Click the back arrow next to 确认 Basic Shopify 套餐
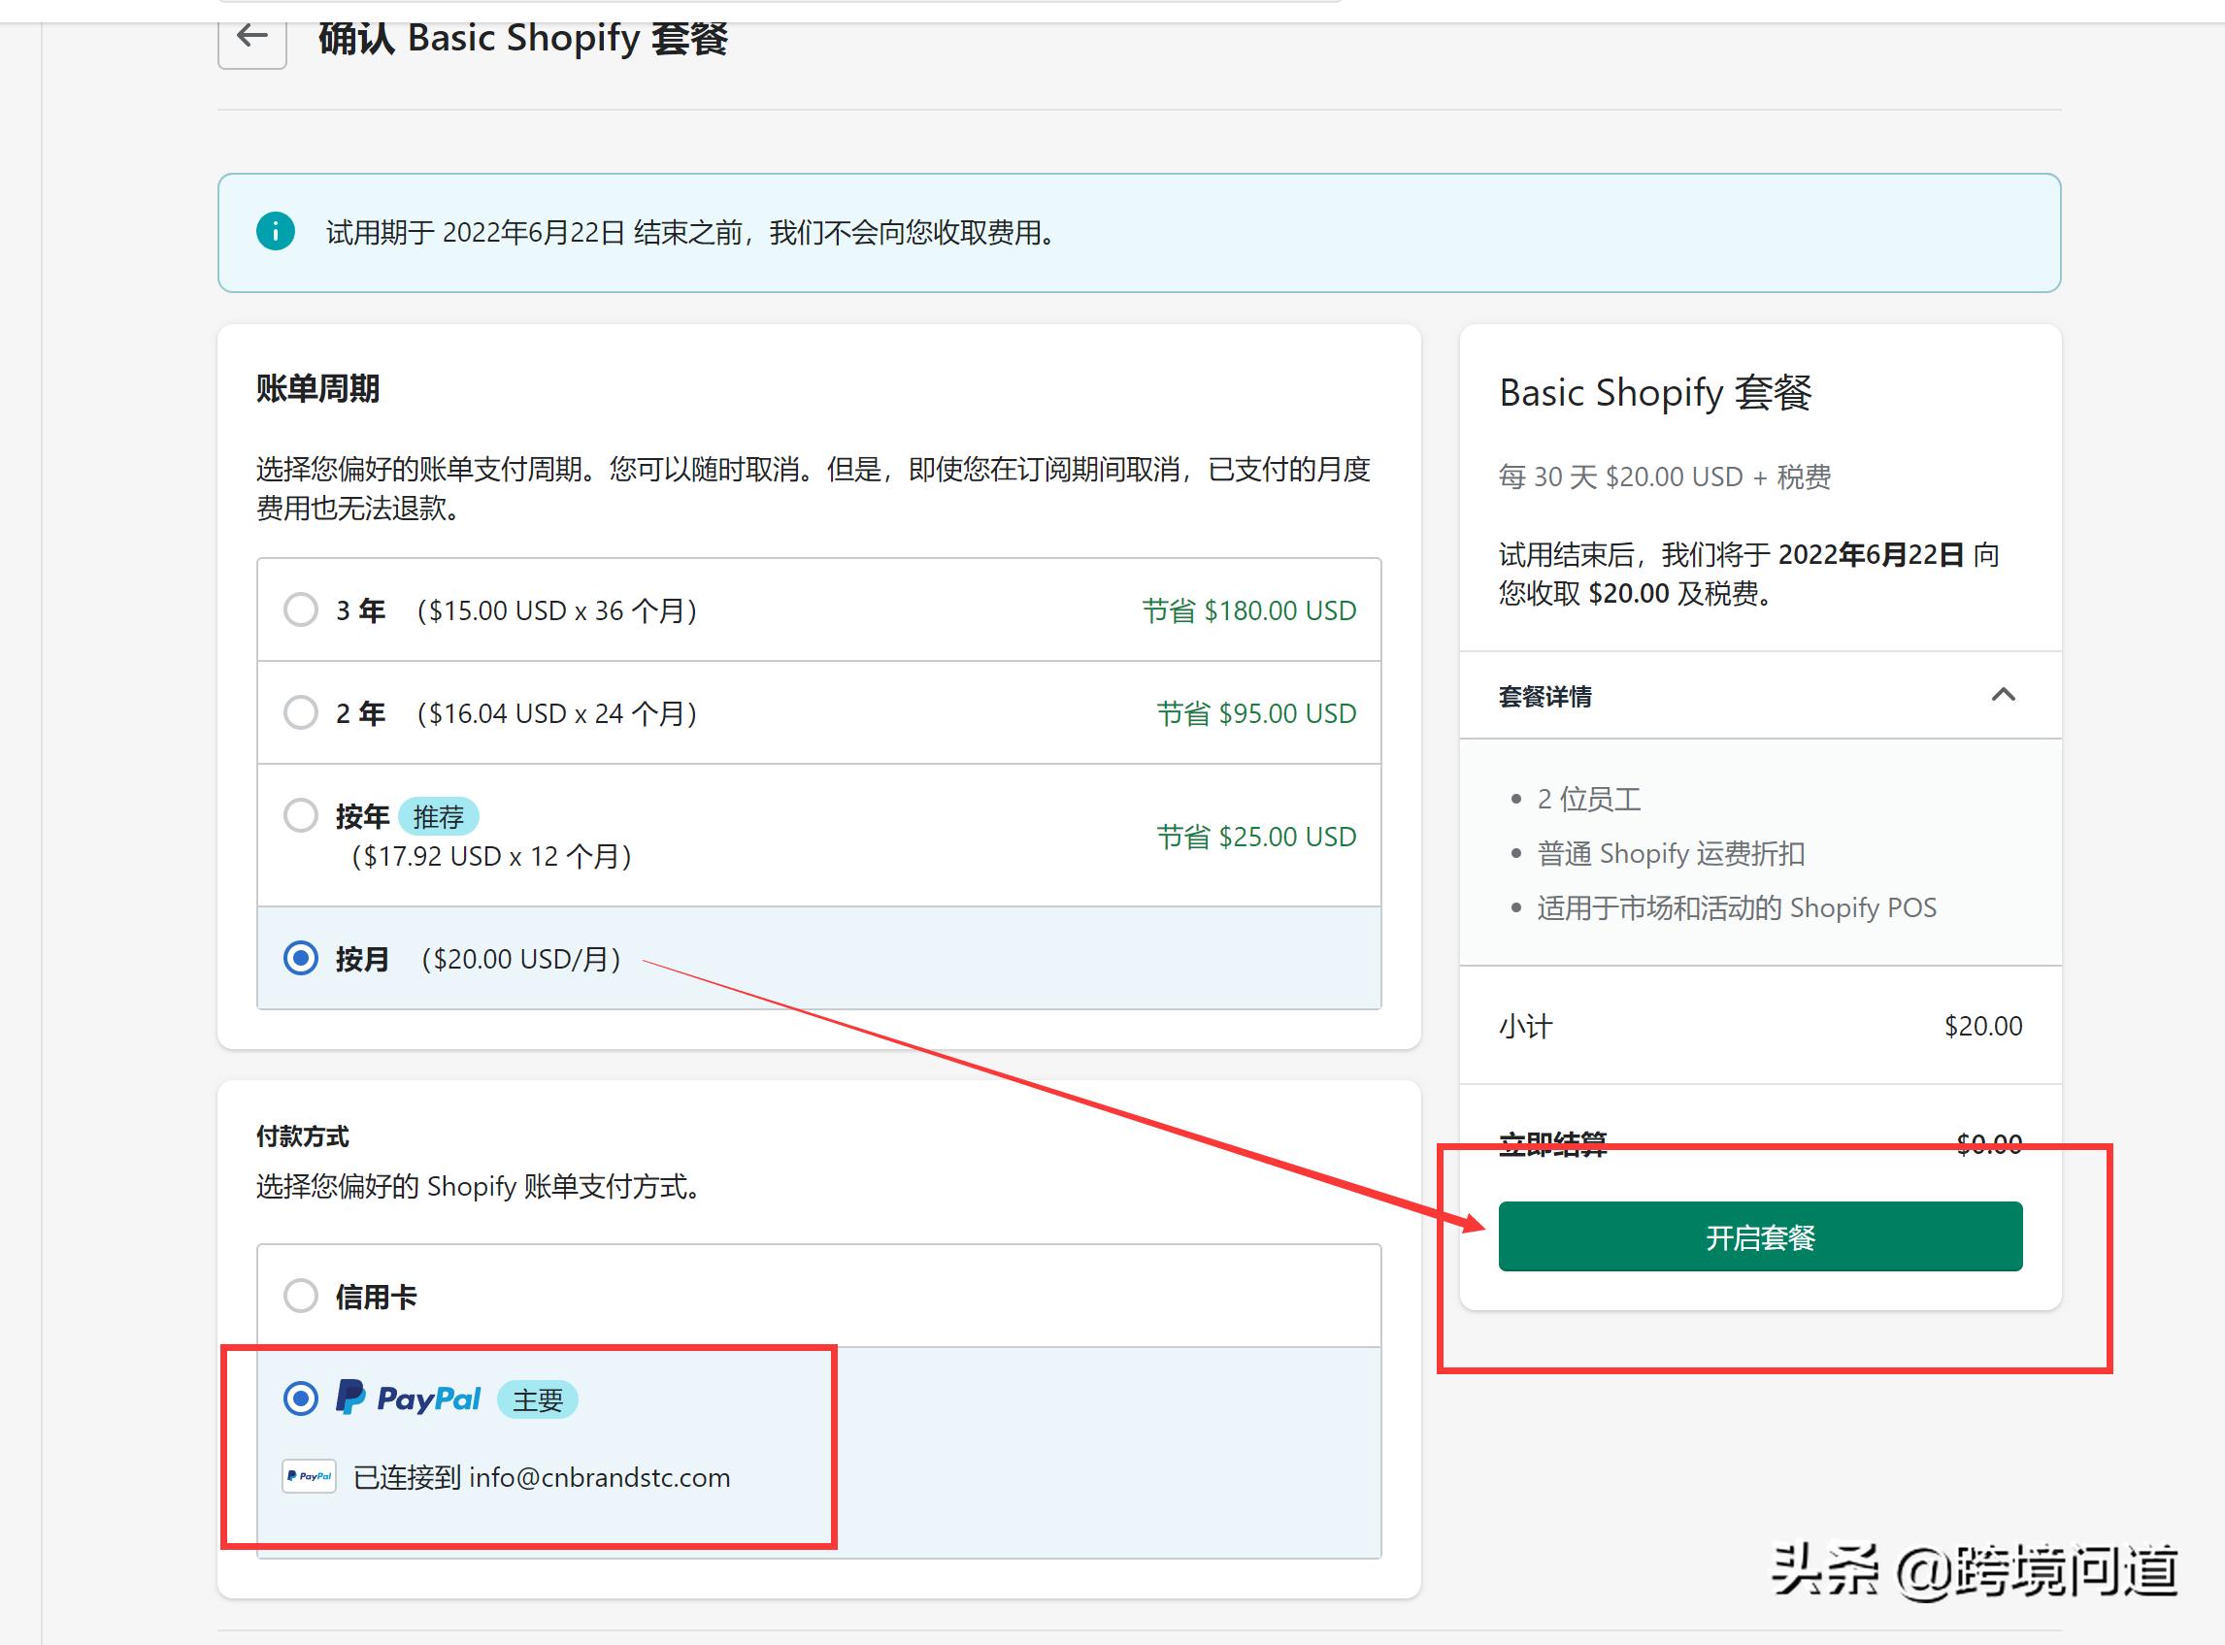Viewport: 2225px width, 1645px height. click(x=250, y=38)
